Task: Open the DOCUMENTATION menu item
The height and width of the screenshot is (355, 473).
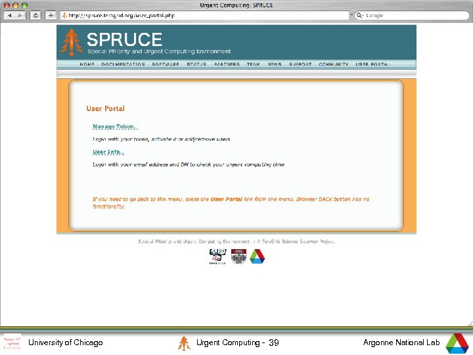Action: pyautogui.click(x=123, y=64)
